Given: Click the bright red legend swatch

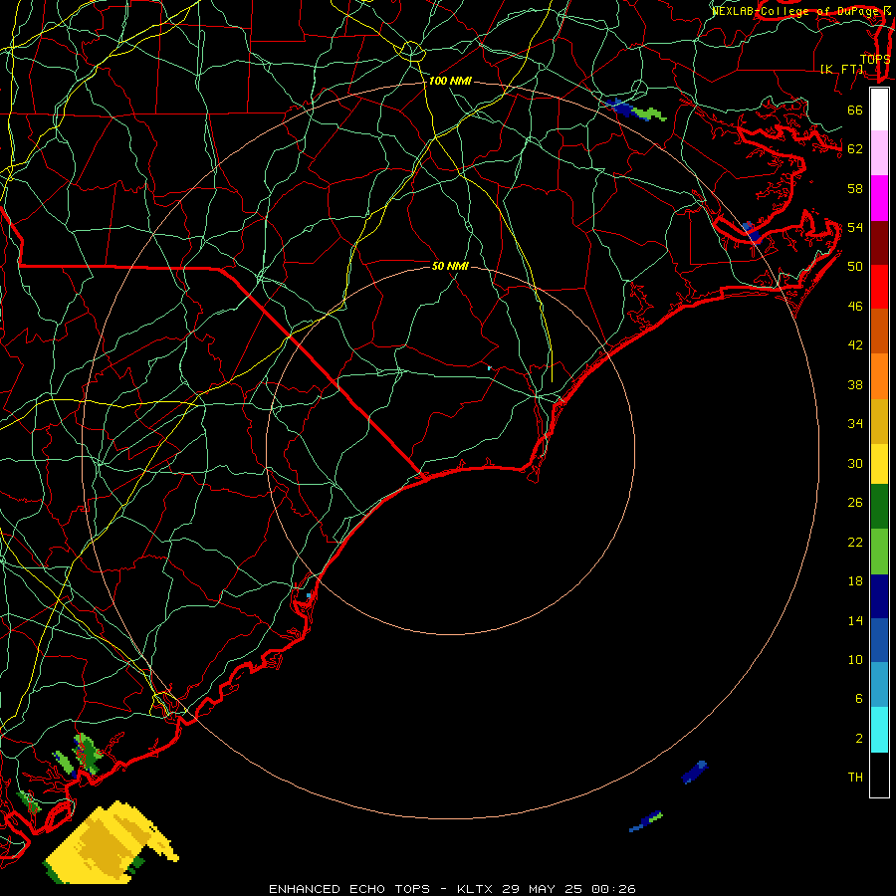Looking at the screenshot, I should [x=879, y=287].
